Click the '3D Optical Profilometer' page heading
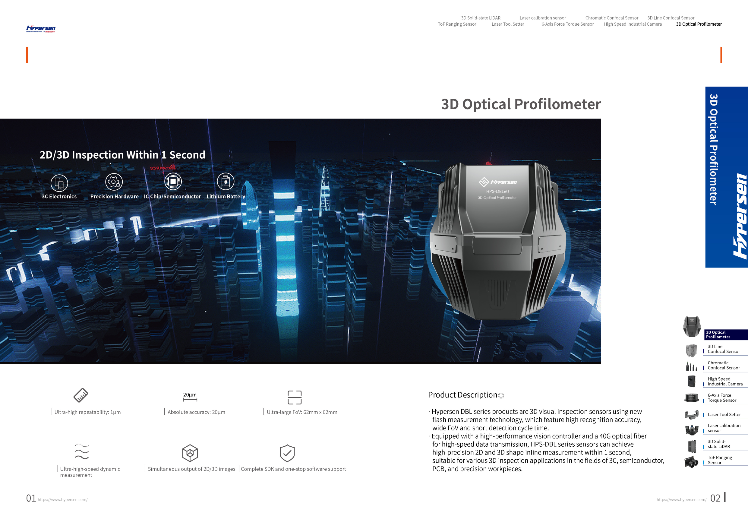This screenshot has height=529, width=748. [521, 104]
